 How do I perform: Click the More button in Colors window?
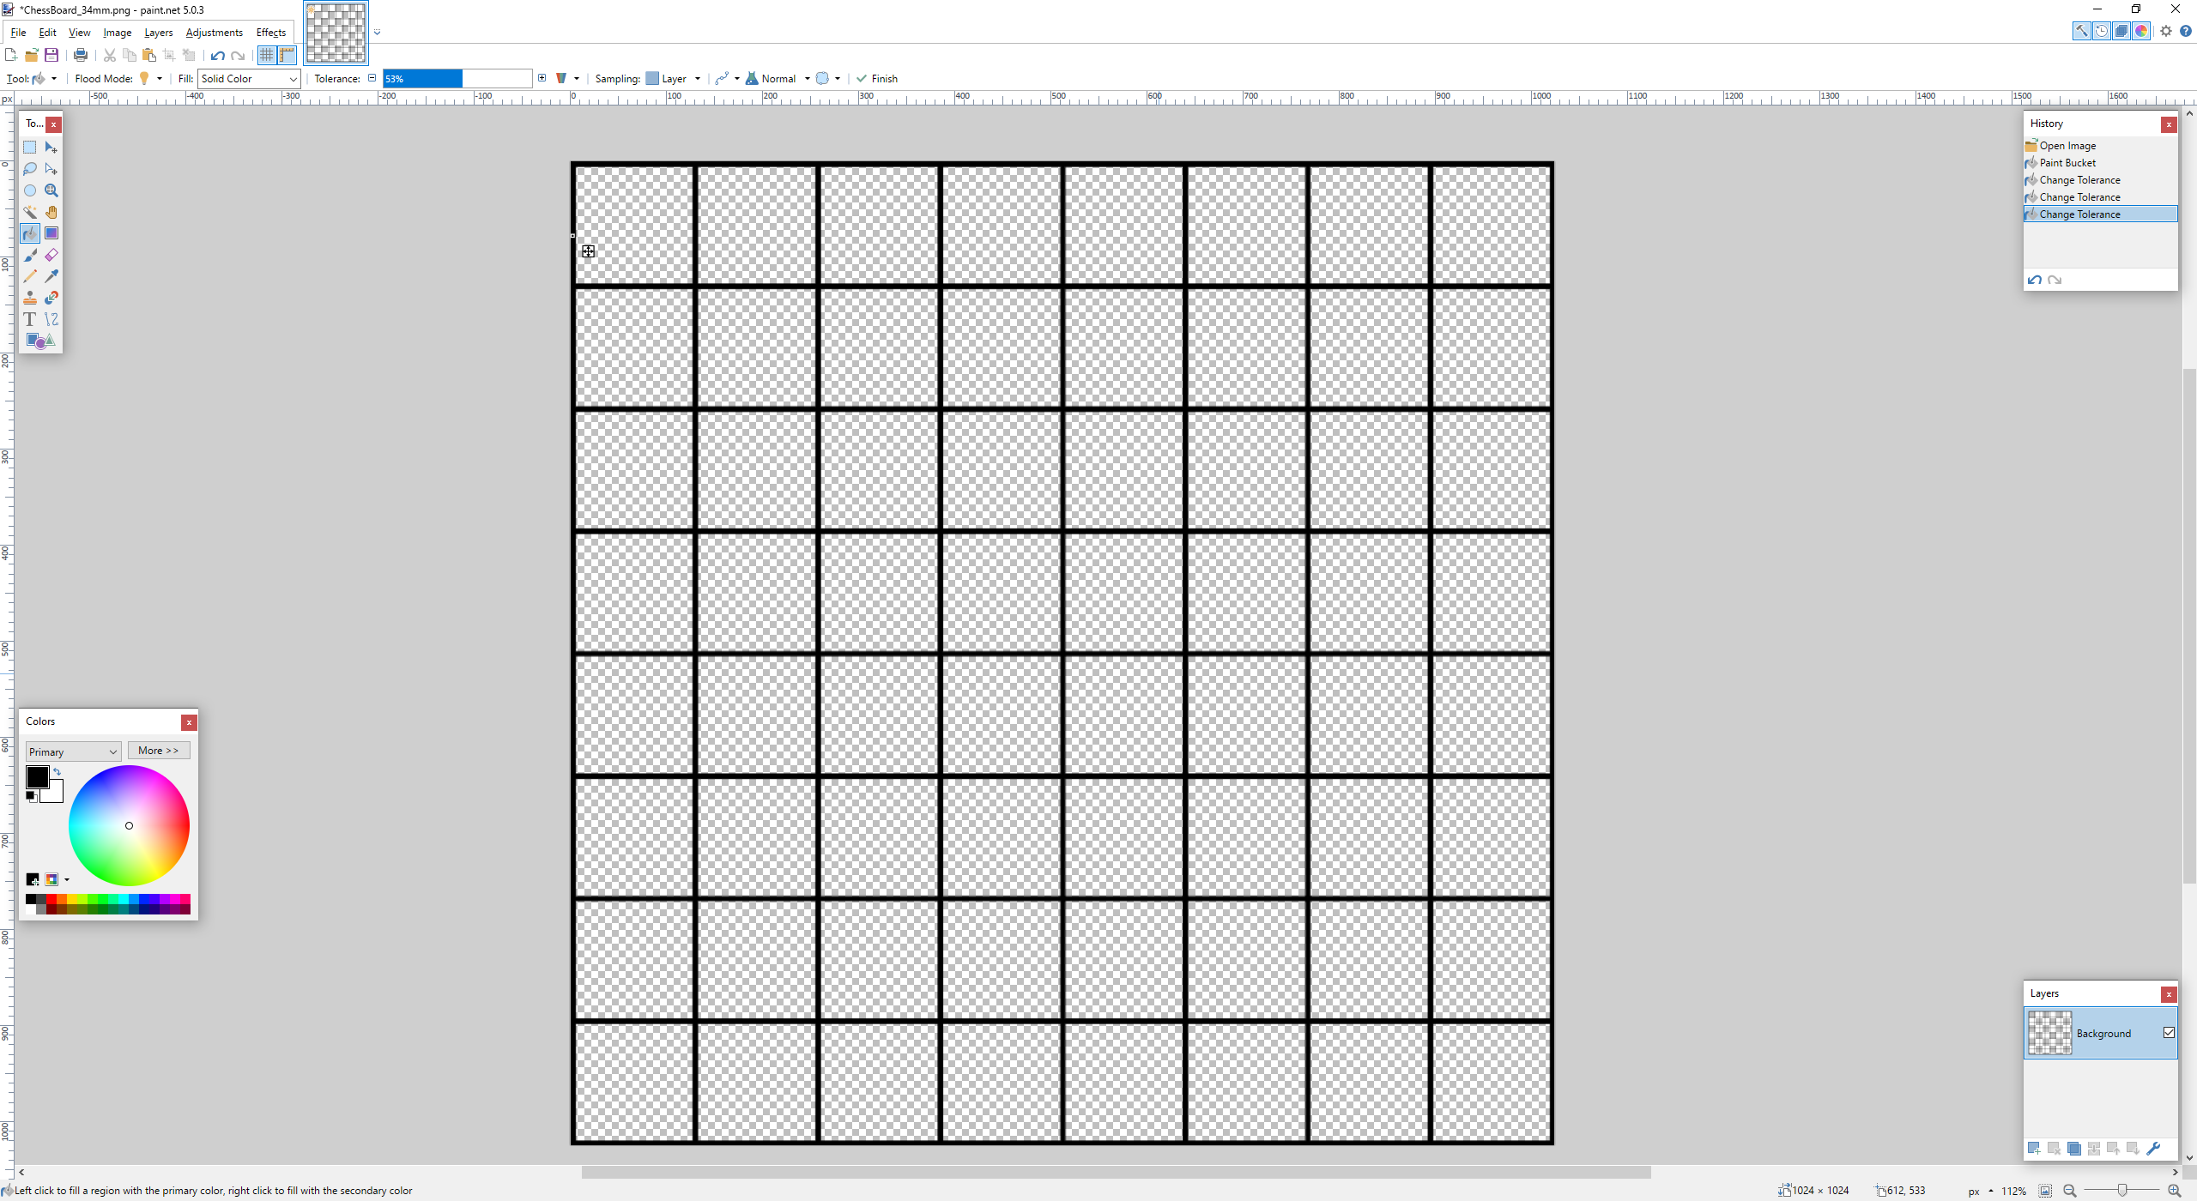(x=158, y=750)
